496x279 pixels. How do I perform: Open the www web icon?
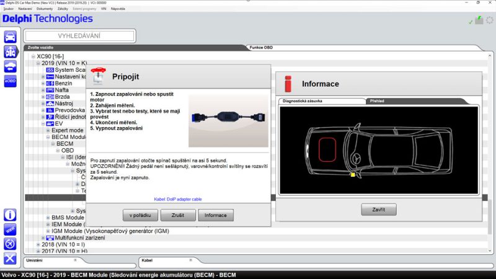click(x=10, y=229)
